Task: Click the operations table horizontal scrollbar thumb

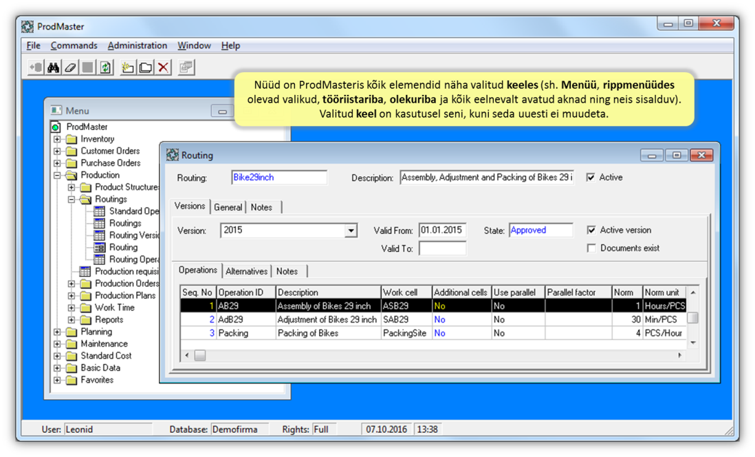Action: pyautogui.click(x=200, y=355)
